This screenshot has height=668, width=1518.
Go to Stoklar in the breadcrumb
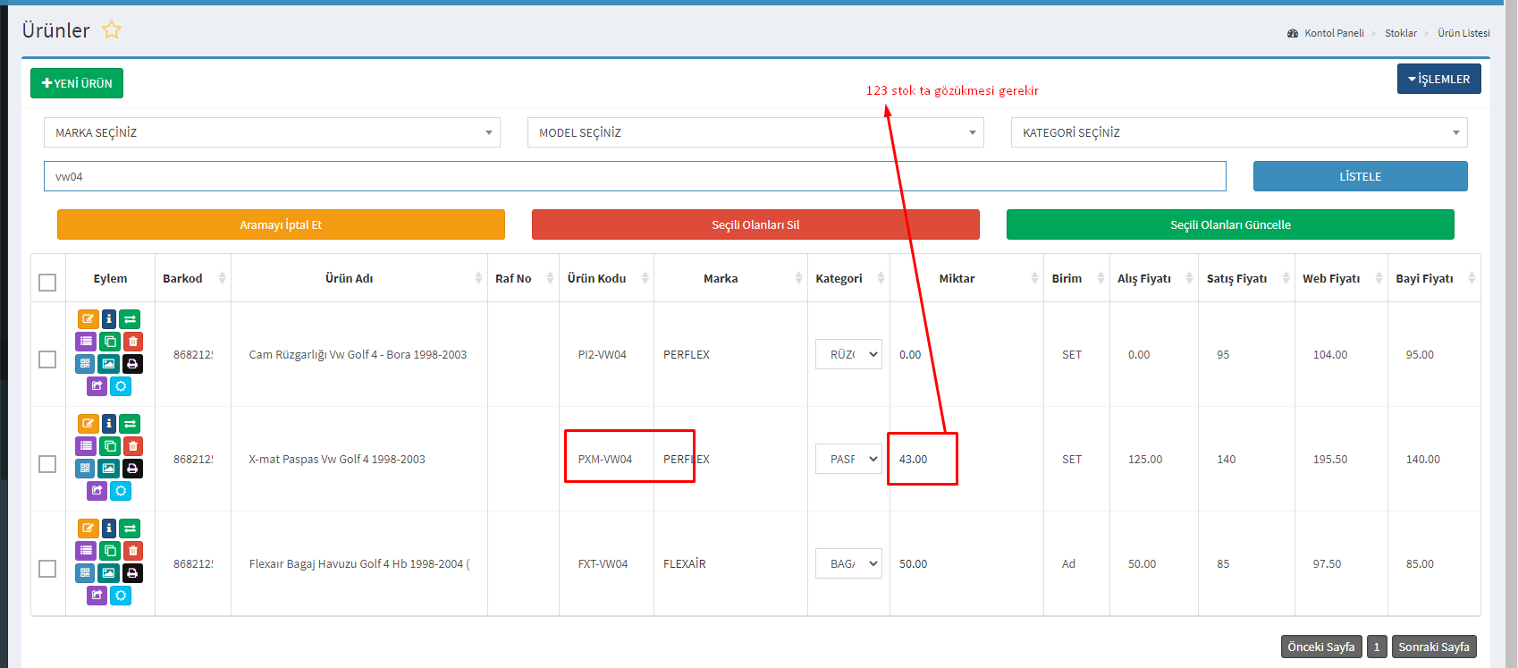click(1400, 33)
